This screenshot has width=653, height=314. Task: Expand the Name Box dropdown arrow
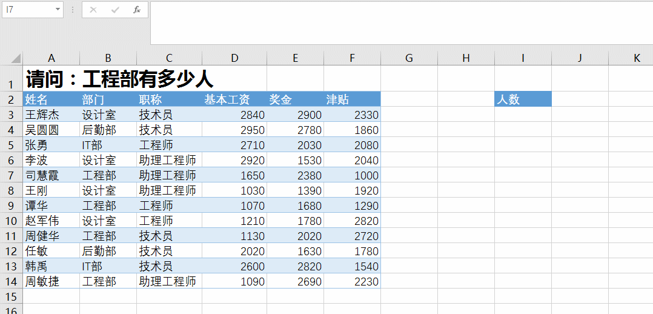coord(58,10)
